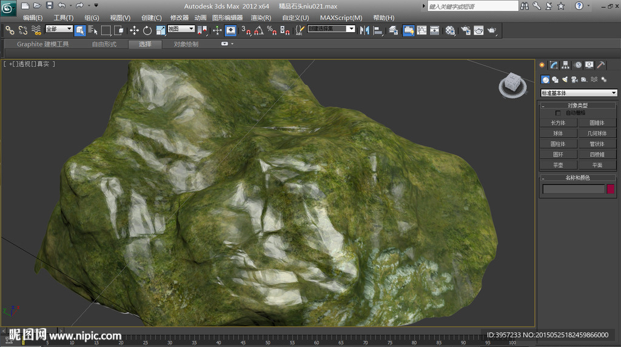Create a 茶壶 teapot primitive
621x347 pixels.
click(x=558, y=165)
